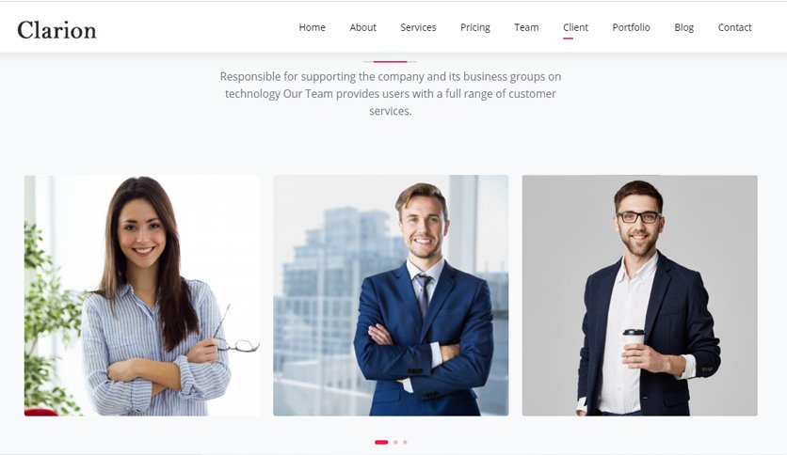The image size is (787, 455).
Task: Click the red divider above description
Action: (x=390, y=62)
